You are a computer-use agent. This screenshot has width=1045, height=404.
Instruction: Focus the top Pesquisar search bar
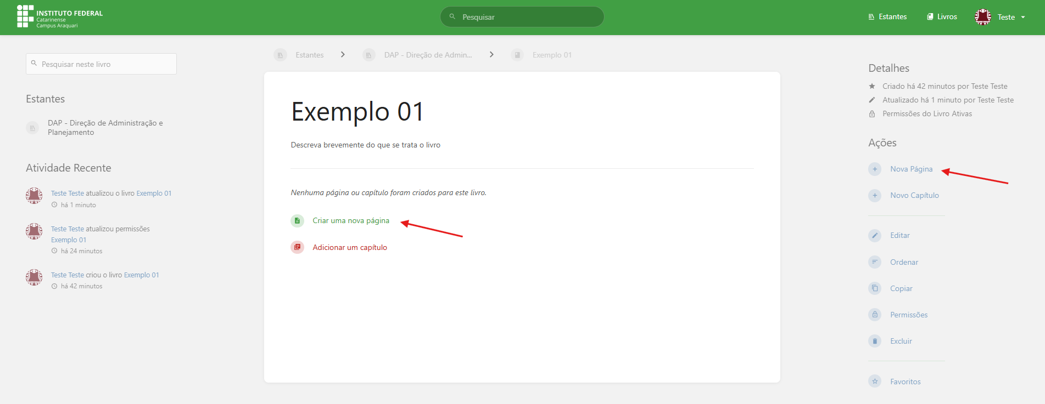pos(522,17)
